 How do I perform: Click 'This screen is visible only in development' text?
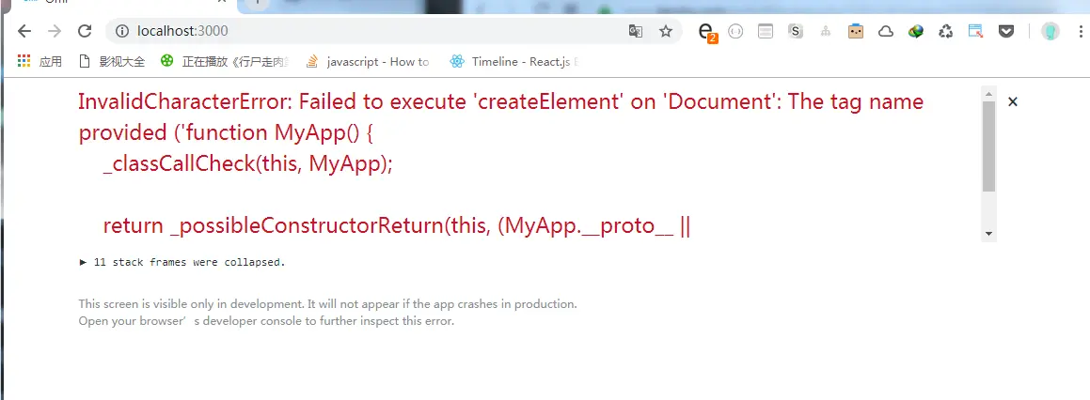(x=327, y=304)
